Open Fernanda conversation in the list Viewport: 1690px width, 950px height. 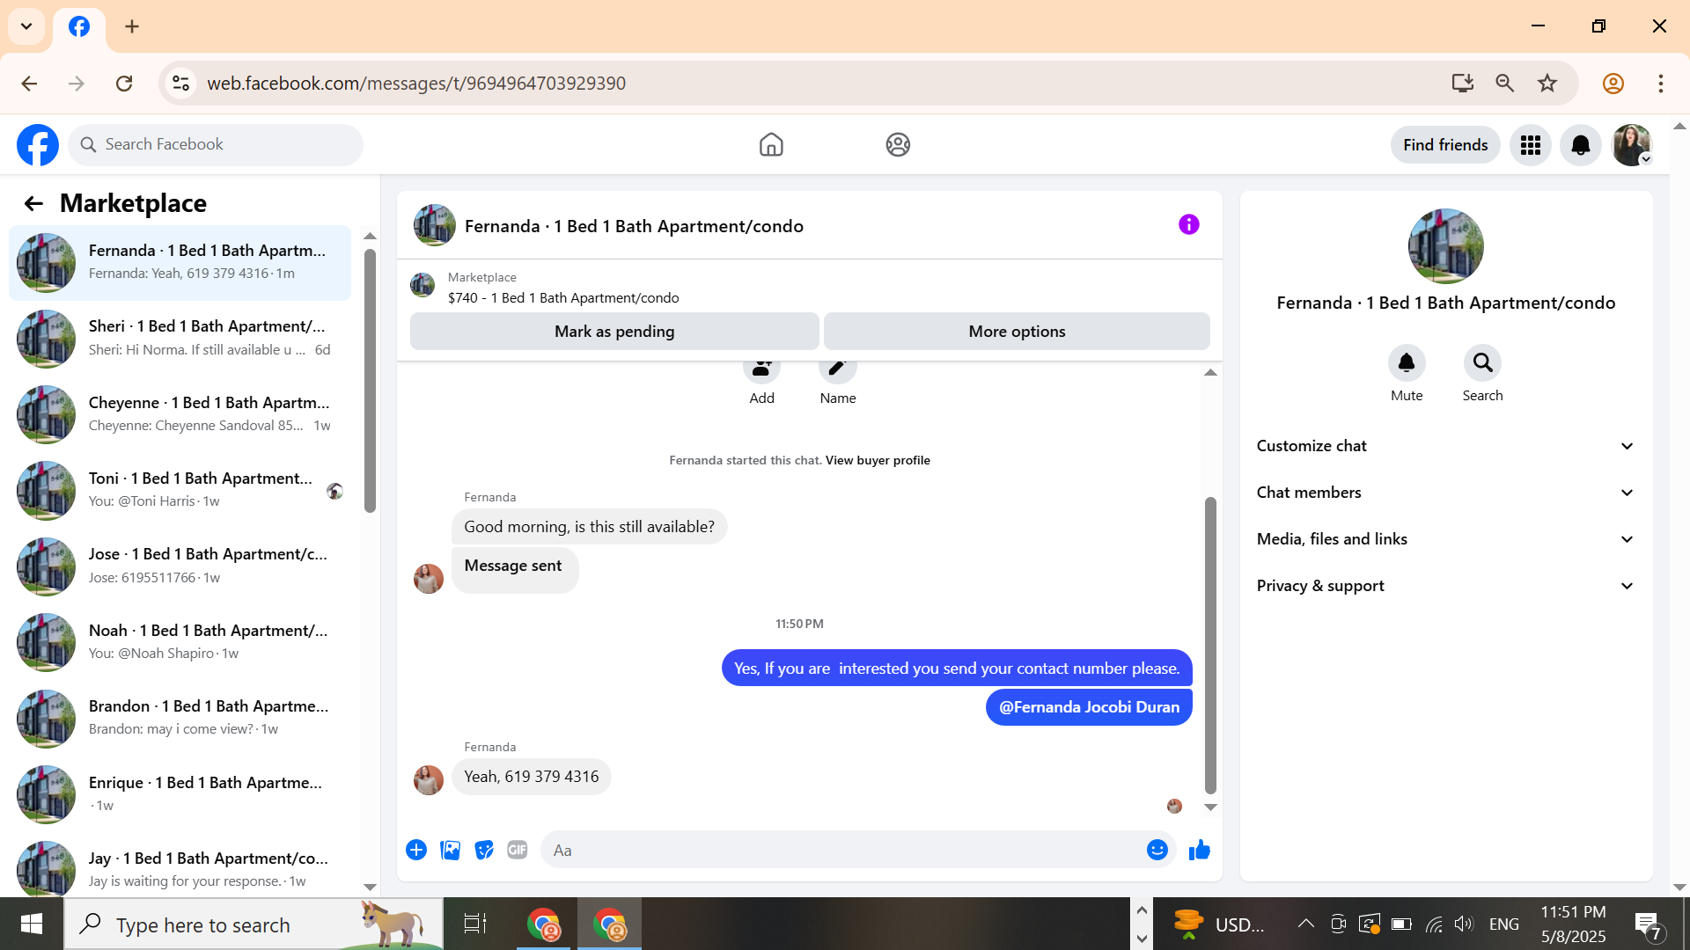click(x=180, y=262)
